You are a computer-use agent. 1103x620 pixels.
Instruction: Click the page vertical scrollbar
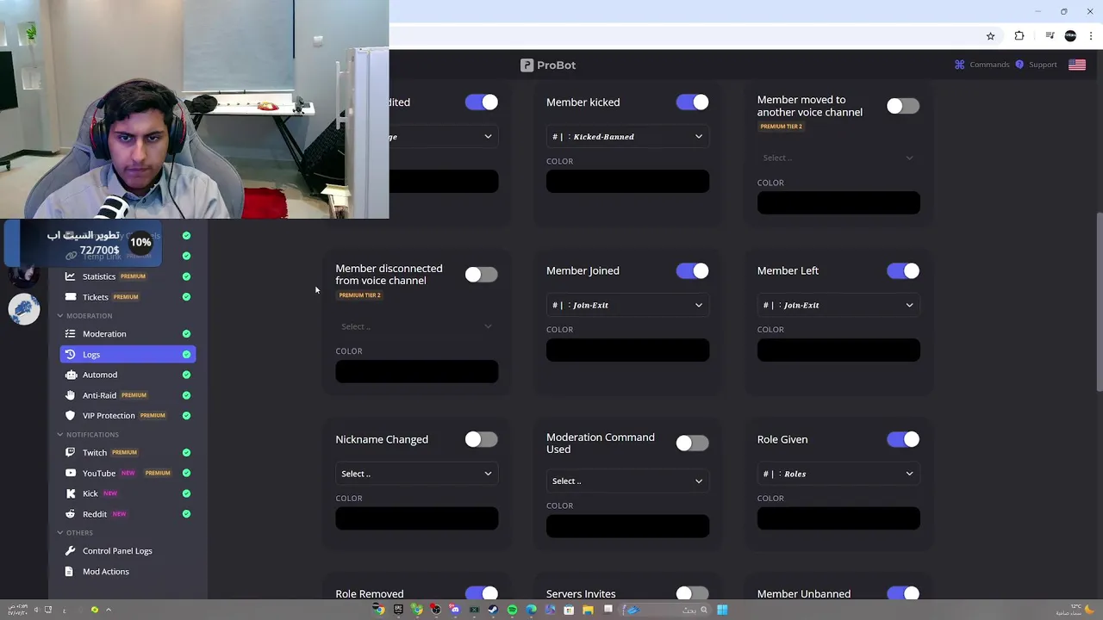[x=1099, y=301]
